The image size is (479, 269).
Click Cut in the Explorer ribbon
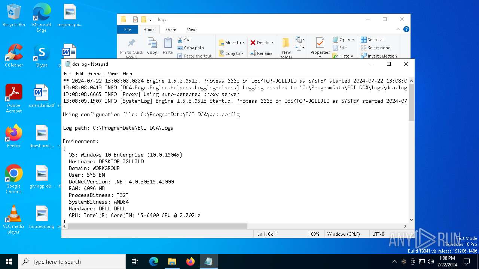click(x=184, y=40)
